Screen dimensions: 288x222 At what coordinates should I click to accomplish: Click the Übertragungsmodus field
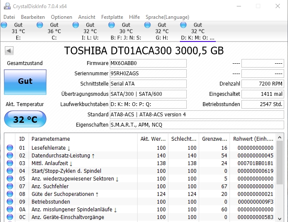(x=148, y=94)
